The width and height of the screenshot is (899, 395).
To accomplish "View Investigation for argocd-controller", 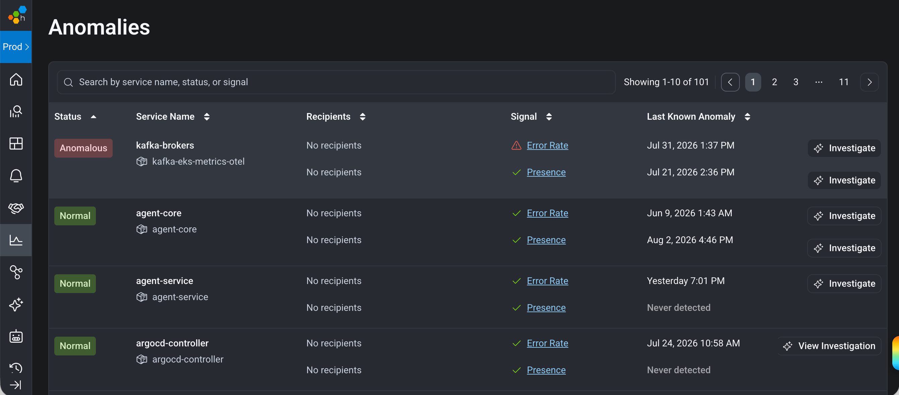I will tap(829, 346).
